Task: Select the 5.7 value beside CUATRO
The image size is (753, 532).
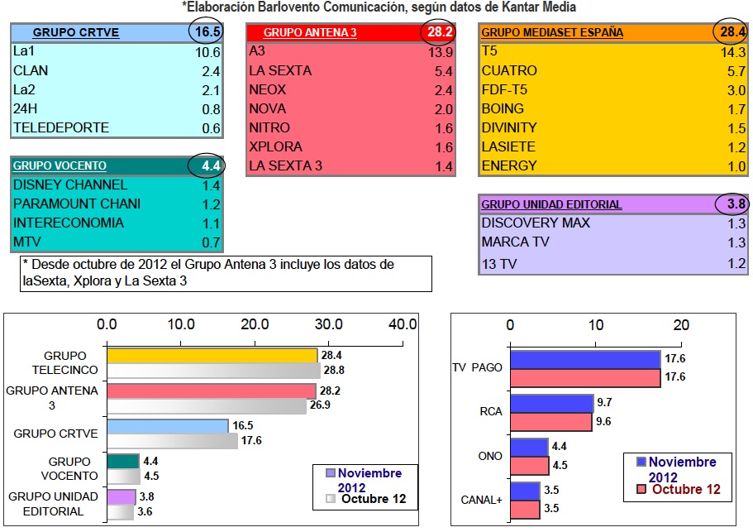Action: (736, 72)
